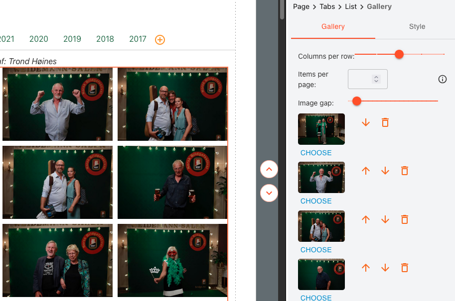
Task: Move third gallery image down
Action: [385, 219]
